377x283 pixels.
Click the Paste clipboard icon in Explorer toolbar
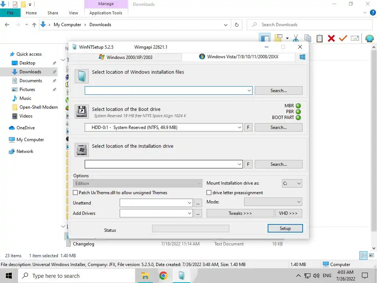(320, 38)
